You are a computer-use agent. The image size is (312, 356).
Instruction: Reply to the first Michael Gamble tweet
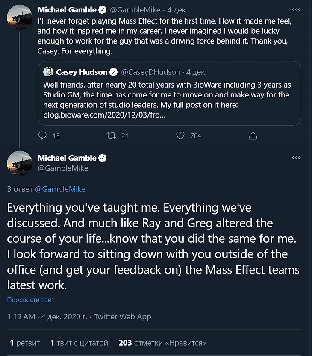tap(43, 136)
